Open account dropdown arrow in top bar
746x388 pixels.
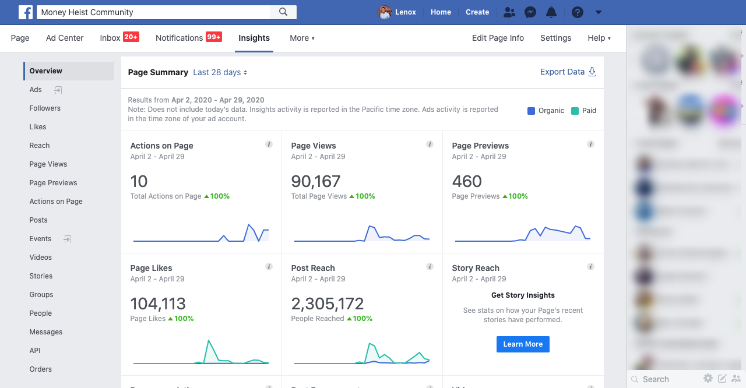point(599,12)
